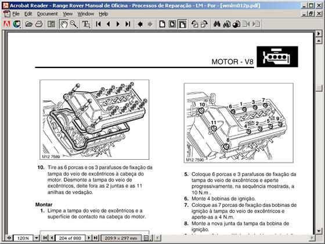The image size is (325, 244).
Task: Open a file with the folder icon
Action: [x=29, y=24]
